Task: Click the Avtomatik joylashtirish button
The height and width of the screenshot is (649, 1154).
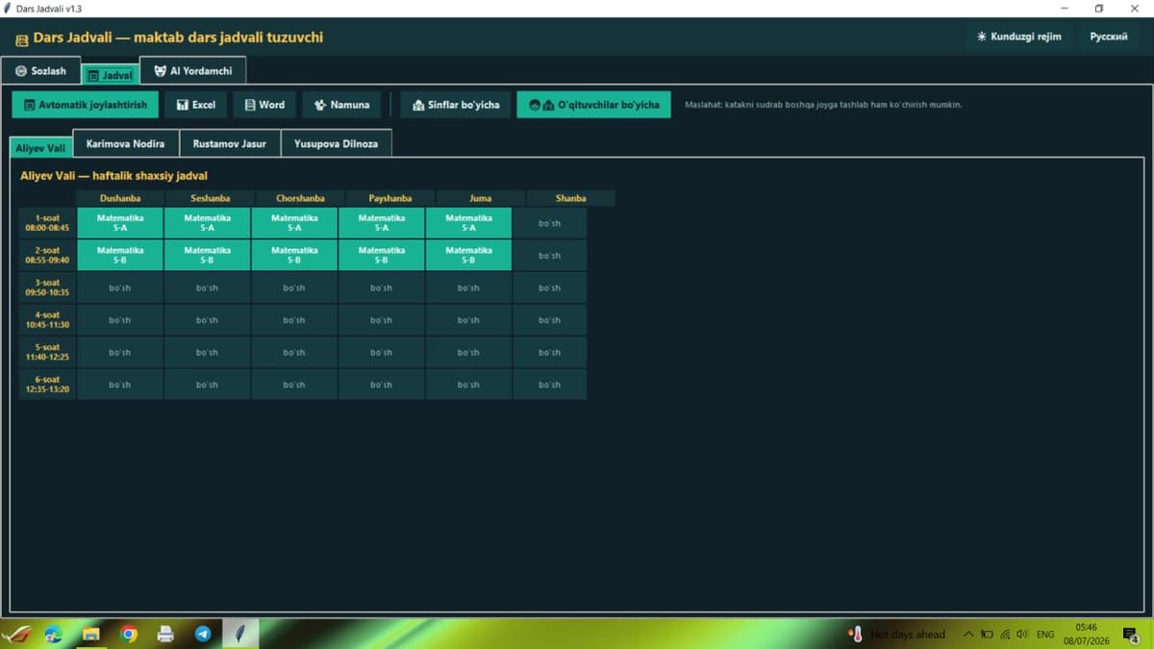Action: coord(85,105)
